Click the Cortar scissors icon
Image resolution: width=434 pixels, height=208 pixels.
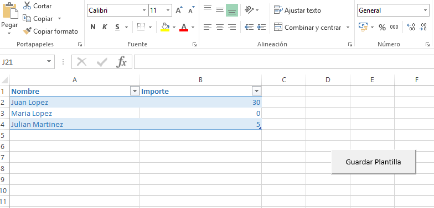27,6
